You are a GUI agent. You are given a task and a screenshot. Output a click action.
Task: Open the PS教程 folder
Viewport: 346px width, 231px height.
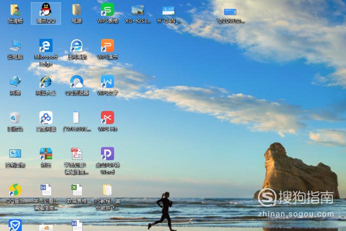point(107,190)
